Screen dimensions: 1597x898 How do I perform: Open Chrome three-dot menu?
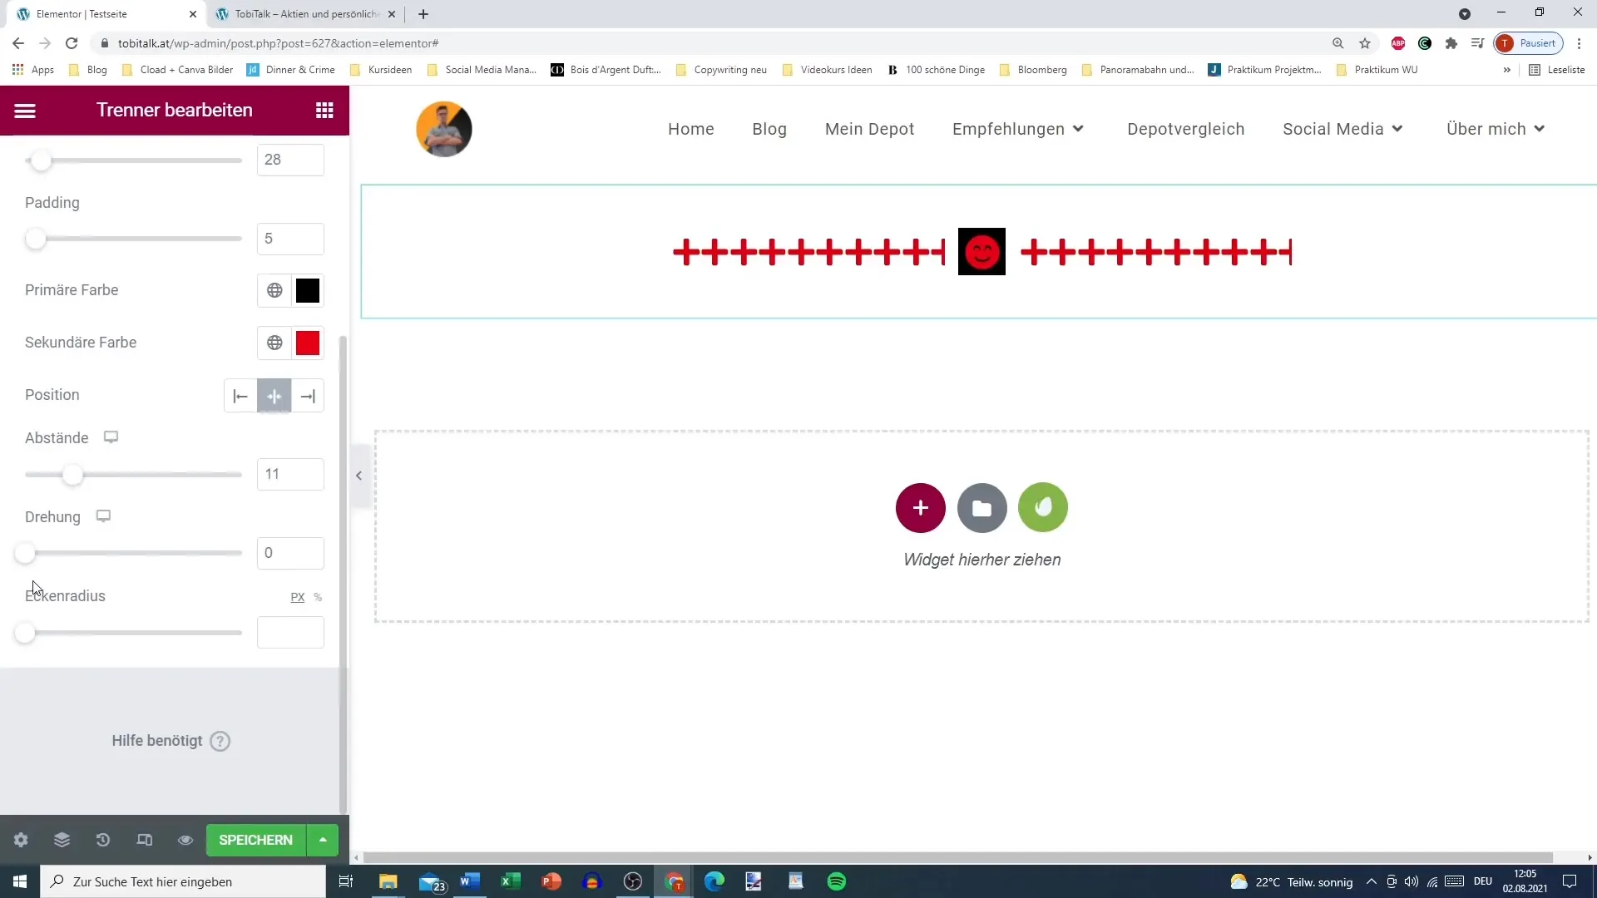(1579, 43)
